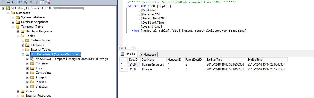Click the System Databases folder icon
Screen dimensions: 314x98
pos(18,17)
